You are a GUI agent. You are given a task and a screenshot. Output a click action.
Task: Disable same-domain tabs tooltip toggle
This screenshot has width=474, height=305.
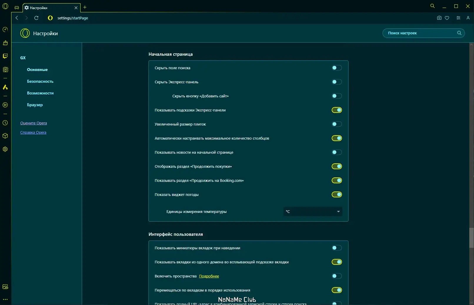pyautogui.click(x=337, y=262)
